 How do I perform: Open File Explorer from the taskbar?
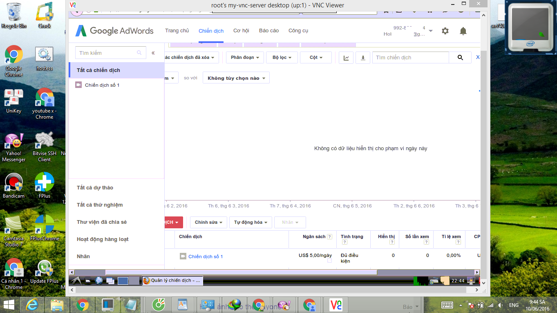click(x=57, y=305)
